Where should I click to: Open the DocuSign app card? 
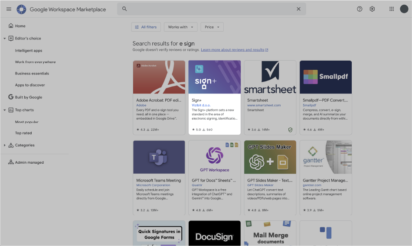pos(214,233)
